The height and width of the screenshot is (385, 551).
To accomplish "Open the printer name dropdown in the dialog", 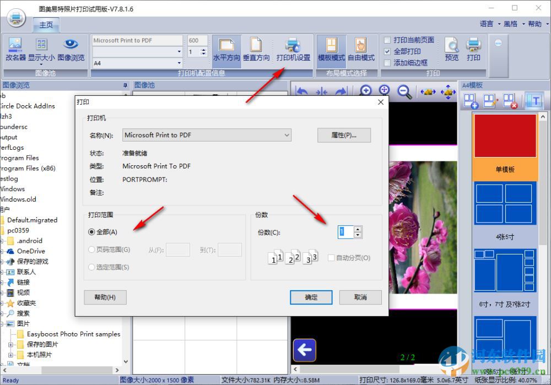I will 287,135.
